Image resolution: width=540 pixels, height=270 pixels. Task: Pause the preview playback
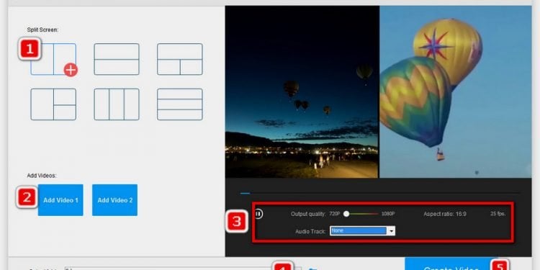(x=258, y=214)
